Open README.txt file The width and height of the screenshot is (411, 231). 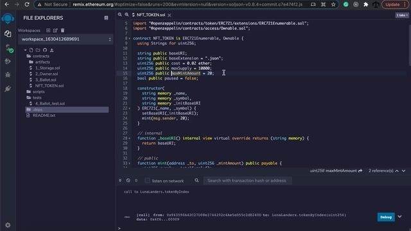(44, 116)
